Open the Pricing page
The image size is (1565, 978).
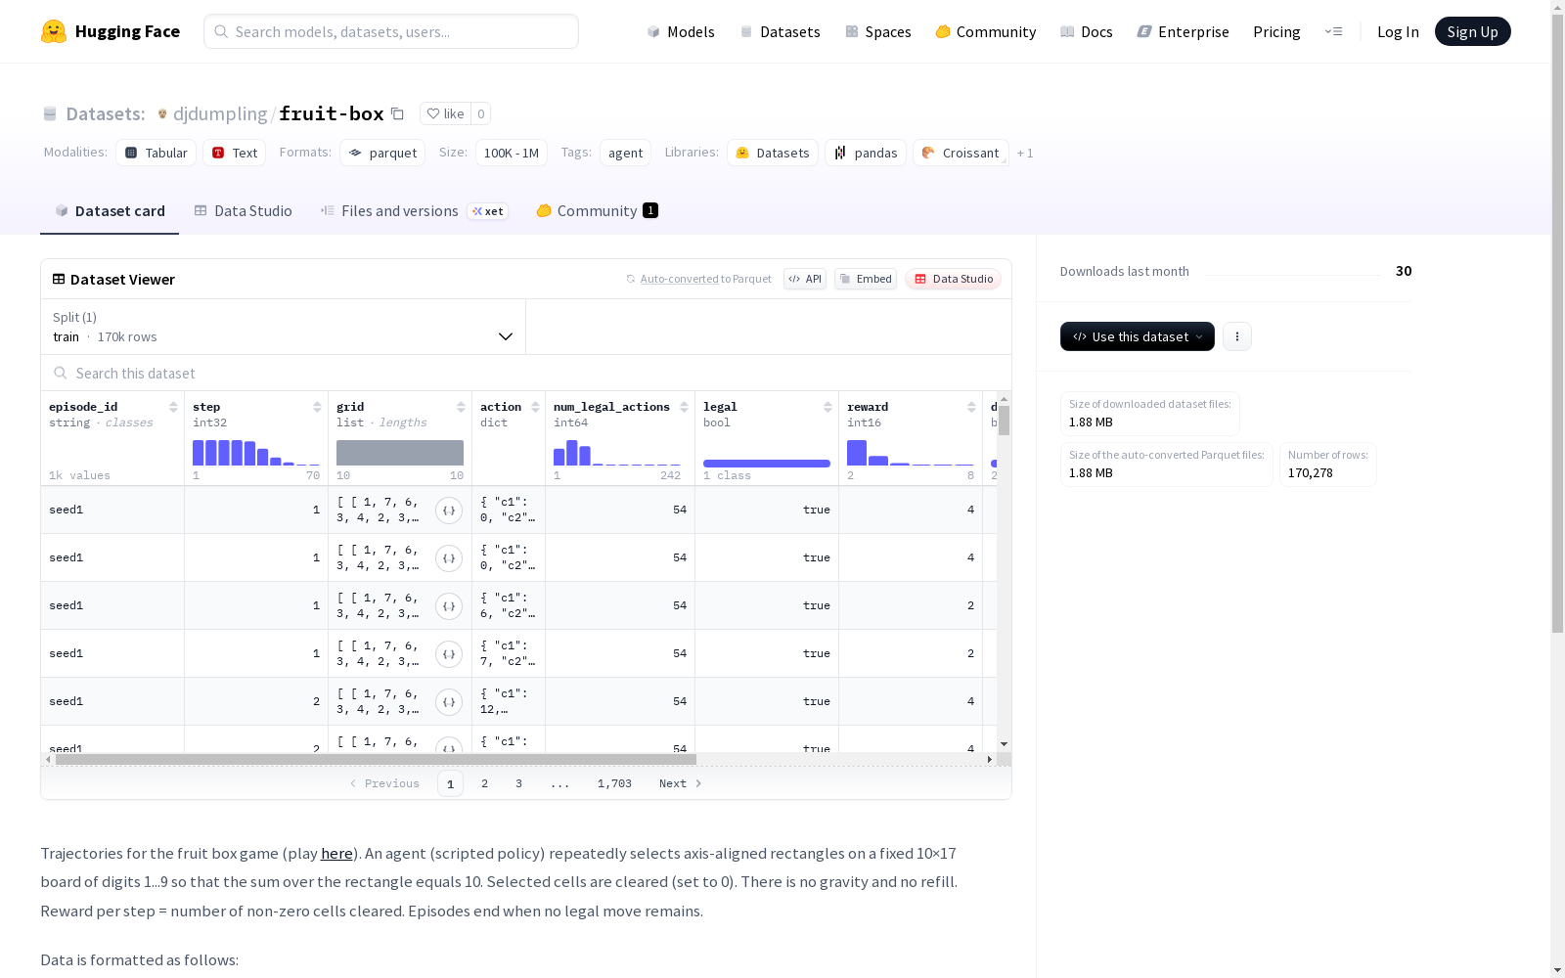[1276, 31]
